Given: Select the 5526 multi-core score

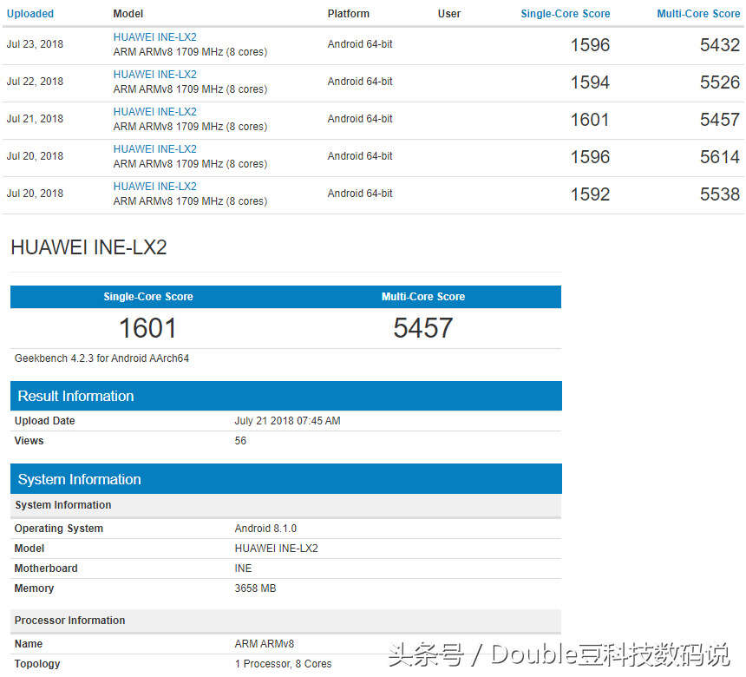Looking at the screenshot, I should 720,82.
